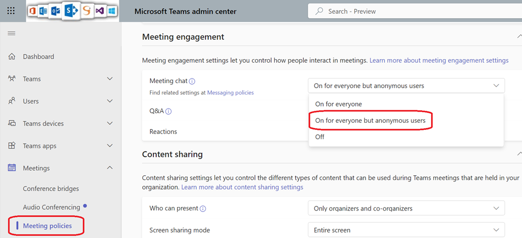The width and height of the screenshot is (522, 238).
Task: Click the Dashboard home icon
Action: click(x=12, y=57)
